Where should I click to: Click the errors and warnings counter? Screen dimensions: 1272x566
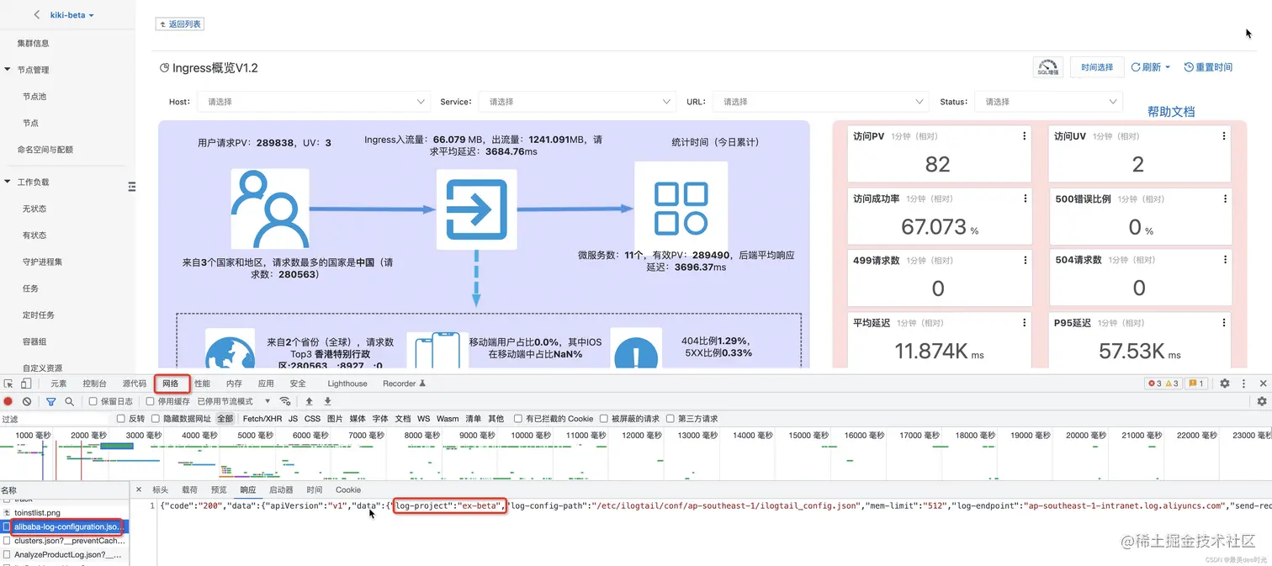1163,384
